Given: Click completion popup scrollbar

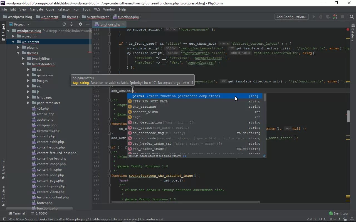Looking at the screenshot, I should [265, 97].
